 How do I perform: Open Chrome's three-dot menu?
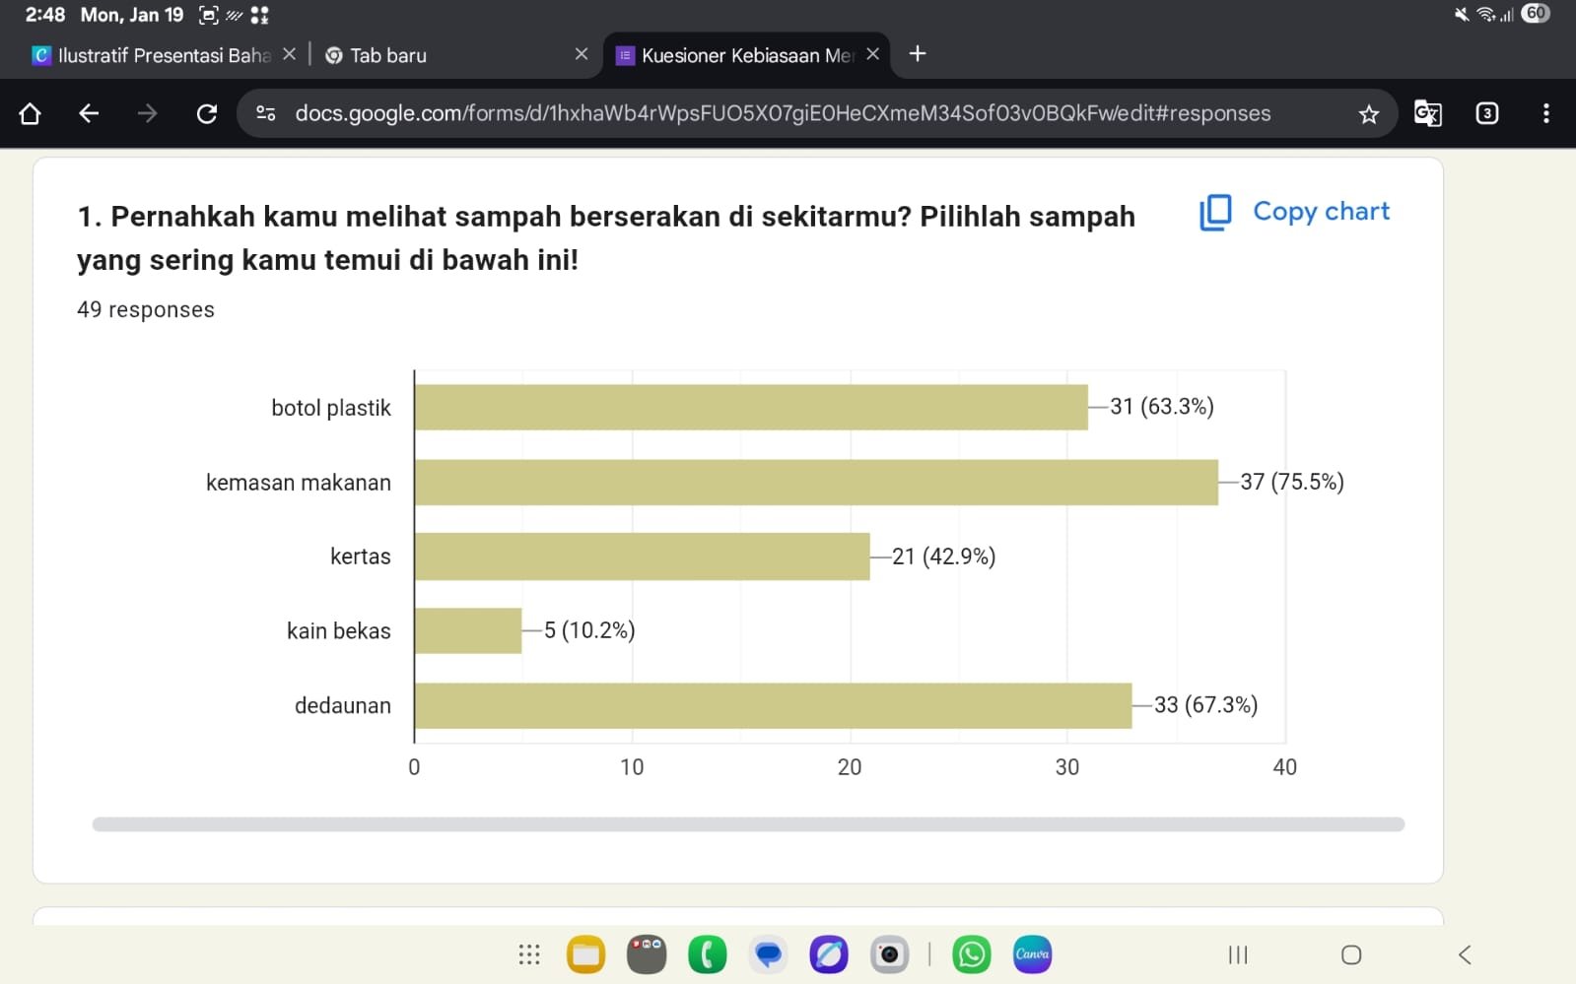pos(1545,114)
